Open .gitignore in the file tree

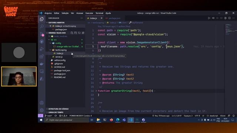59,64
